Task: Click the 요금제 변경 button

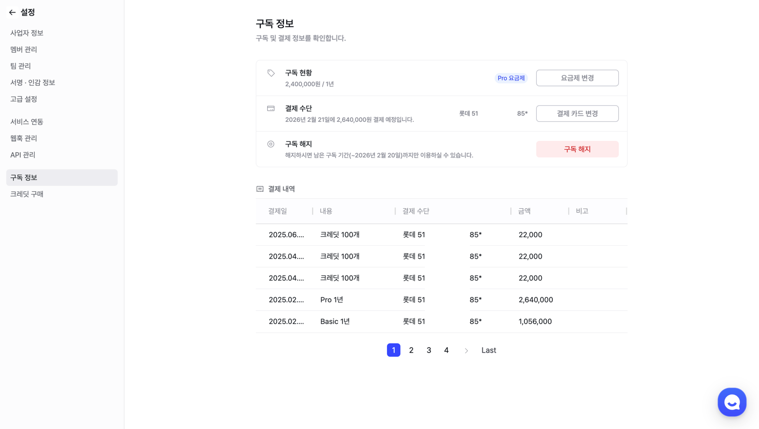Action: point(577,78)
